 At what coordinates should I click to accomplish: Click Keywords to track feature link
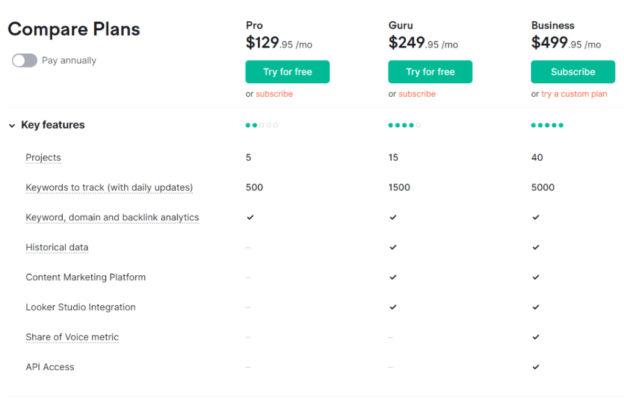click(109, 187)
